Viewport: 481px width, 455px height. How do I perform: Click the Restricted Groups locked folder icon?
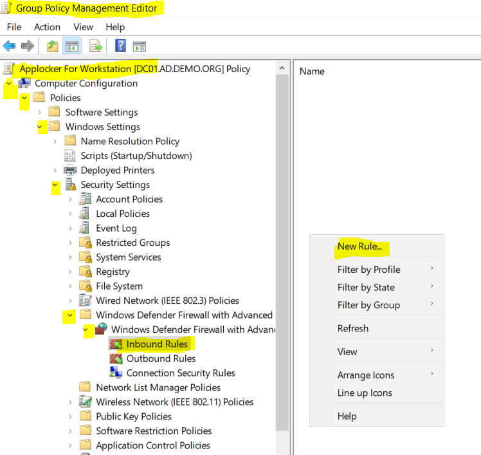pos(86,242)
